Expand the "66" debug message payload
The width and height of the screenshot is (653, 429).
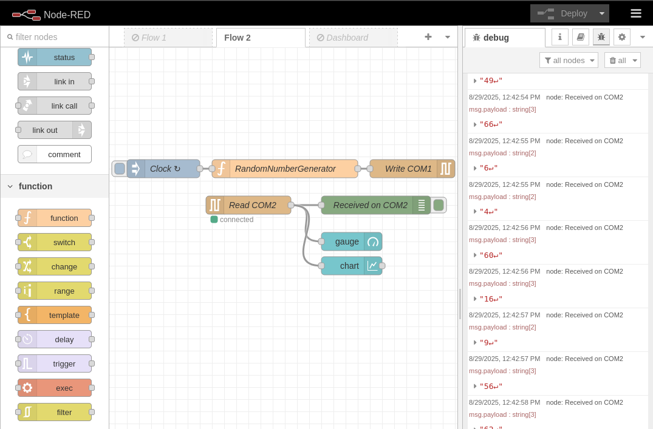(475, 124)
